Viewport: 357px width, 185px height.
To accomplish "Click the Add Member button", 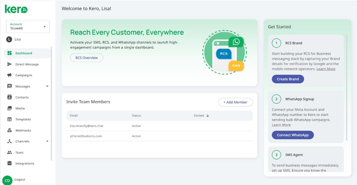I will [x=236, y=102].
